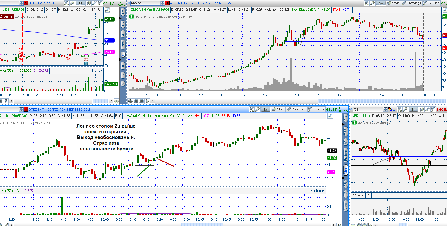
Task: Click the phone earnings marker on daily chart
Action: [x=86, y=60]
